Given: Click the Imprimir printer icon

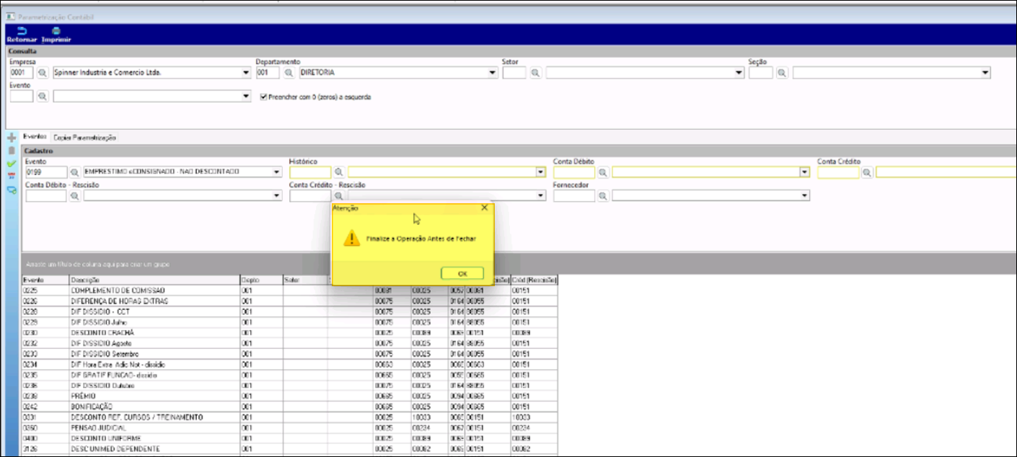Looking at the screenshot, I should point(56,31).
